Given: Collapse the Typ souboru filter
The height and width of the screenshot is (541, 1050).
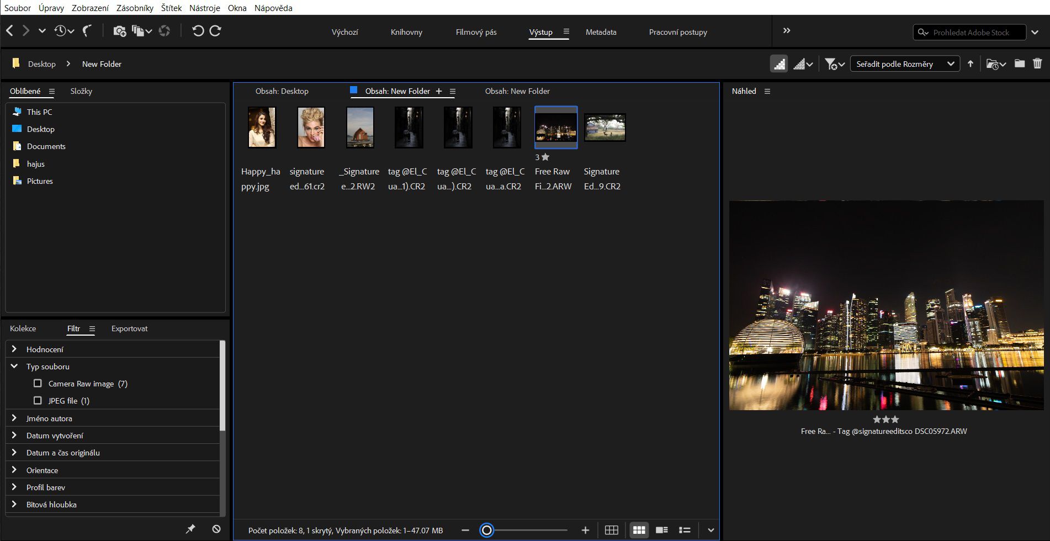Looking at the screenshot, I should pos(14,366).
